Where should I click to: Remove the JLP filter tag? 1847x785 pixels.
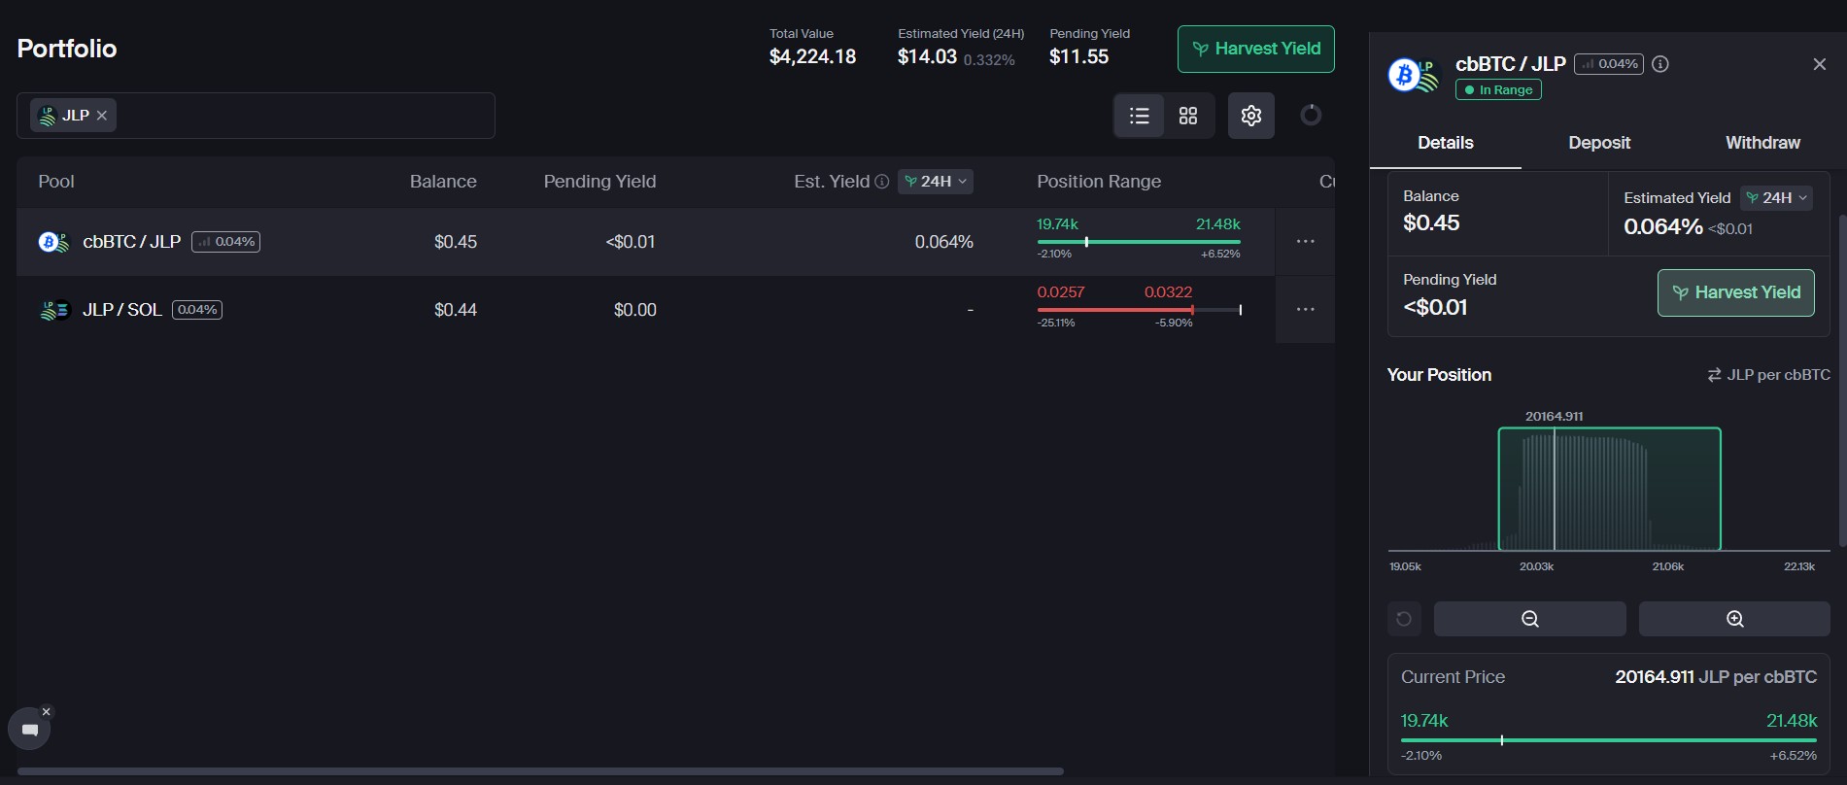coord(102,116)
